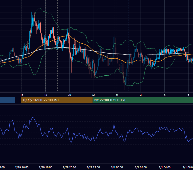Select the ロンドン 16:00-22:00 JST session bar
Viewport: 193px width, 170px height.
click(57, 100)
